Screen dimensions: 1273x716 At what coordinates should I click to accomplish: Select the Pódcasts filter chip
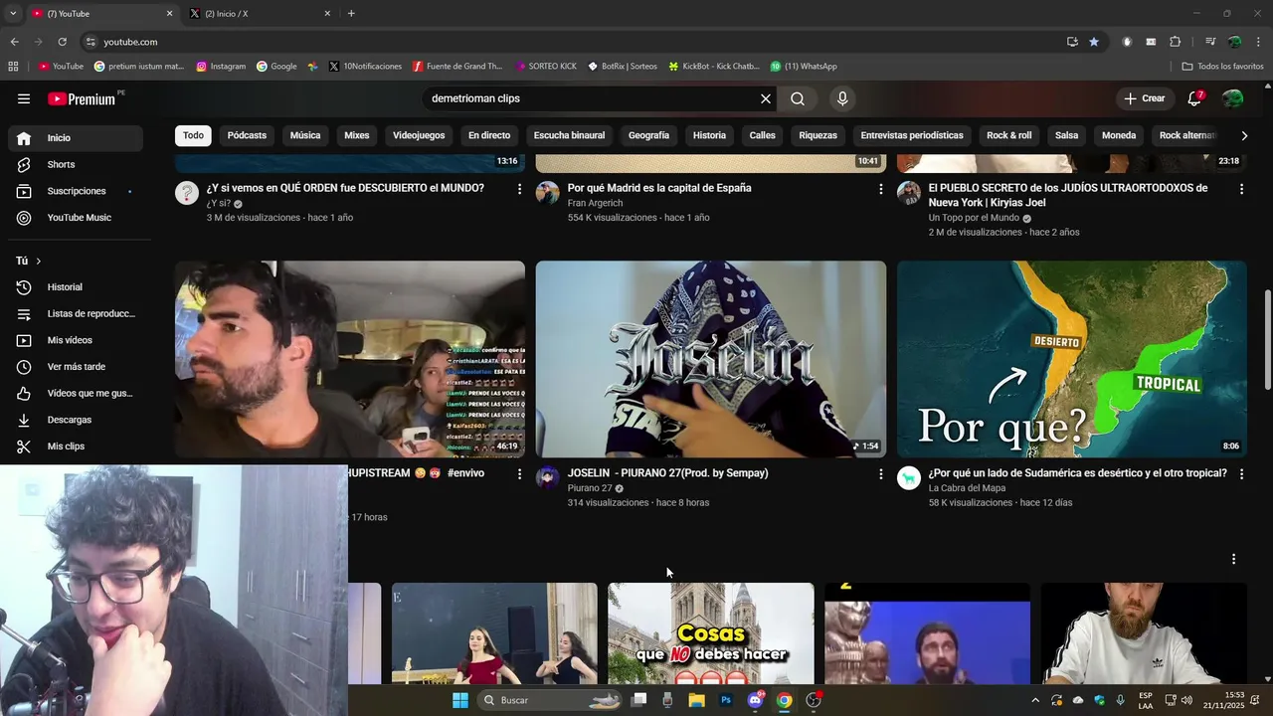pos(247,135)
